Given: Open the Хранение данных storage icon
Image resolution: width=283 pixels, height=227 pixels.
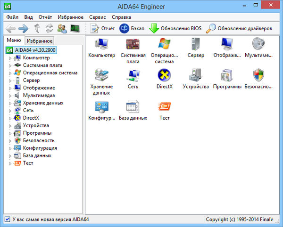Looking at the screenshot, I should [101, 75].
